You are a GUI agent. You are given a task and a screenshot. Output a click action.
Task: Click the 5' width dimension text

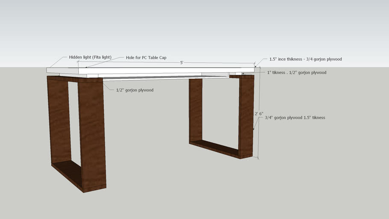tap(182, 63)
